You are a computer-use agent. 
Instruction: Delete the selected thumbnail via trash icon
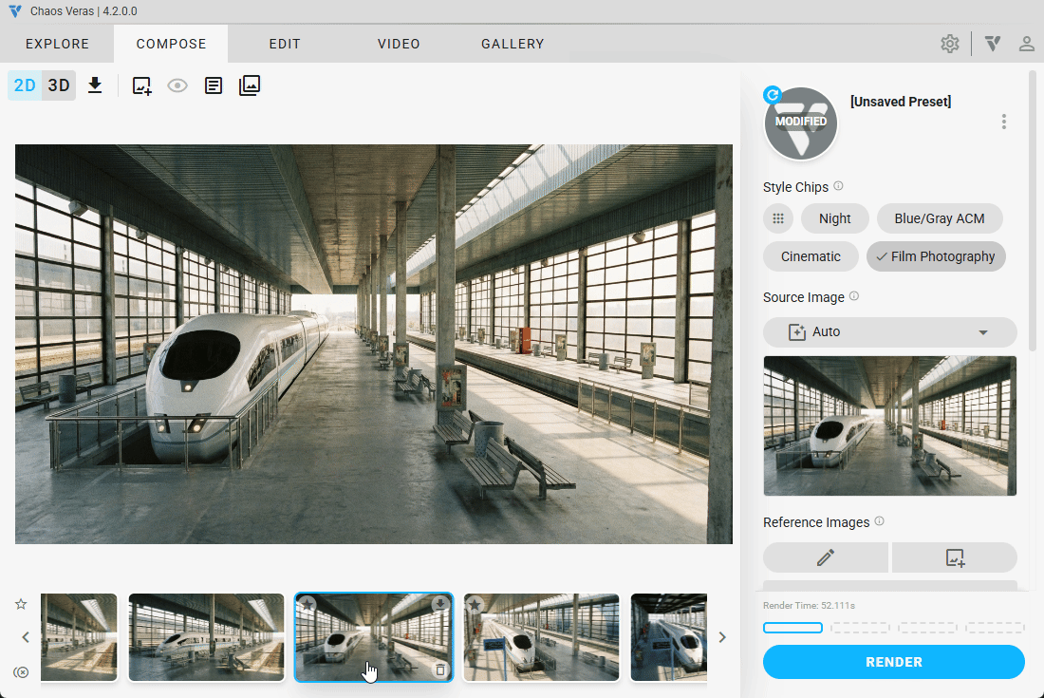(439, 670)
